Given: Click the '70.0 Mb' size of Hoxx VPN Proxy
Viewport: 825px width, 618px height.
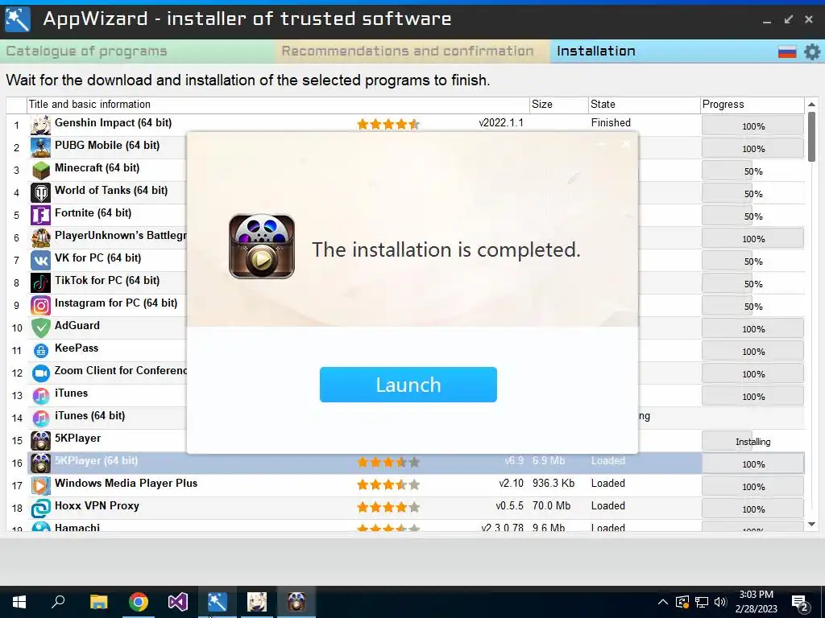Looking at the screenshot, I should [x=551, y=506].
